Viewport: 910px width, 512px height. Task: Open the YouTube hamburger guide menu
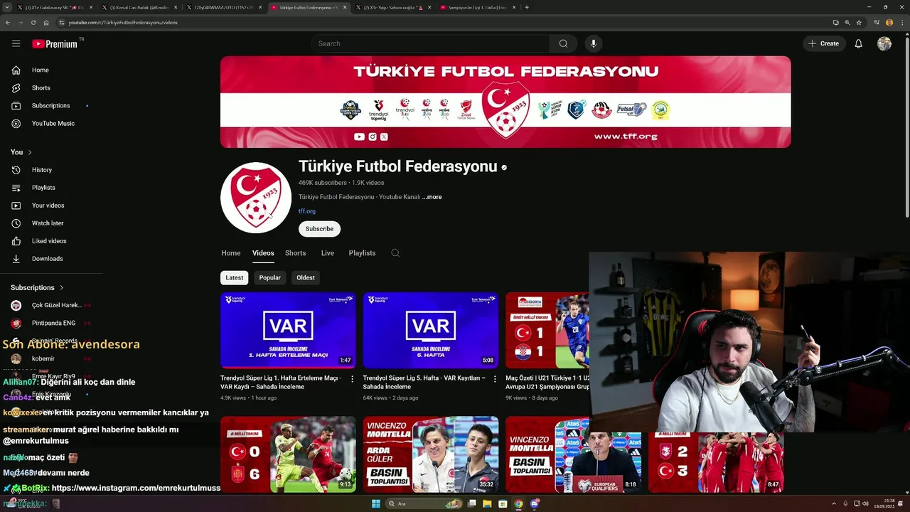pyautogui.click(x=16, y=43)
